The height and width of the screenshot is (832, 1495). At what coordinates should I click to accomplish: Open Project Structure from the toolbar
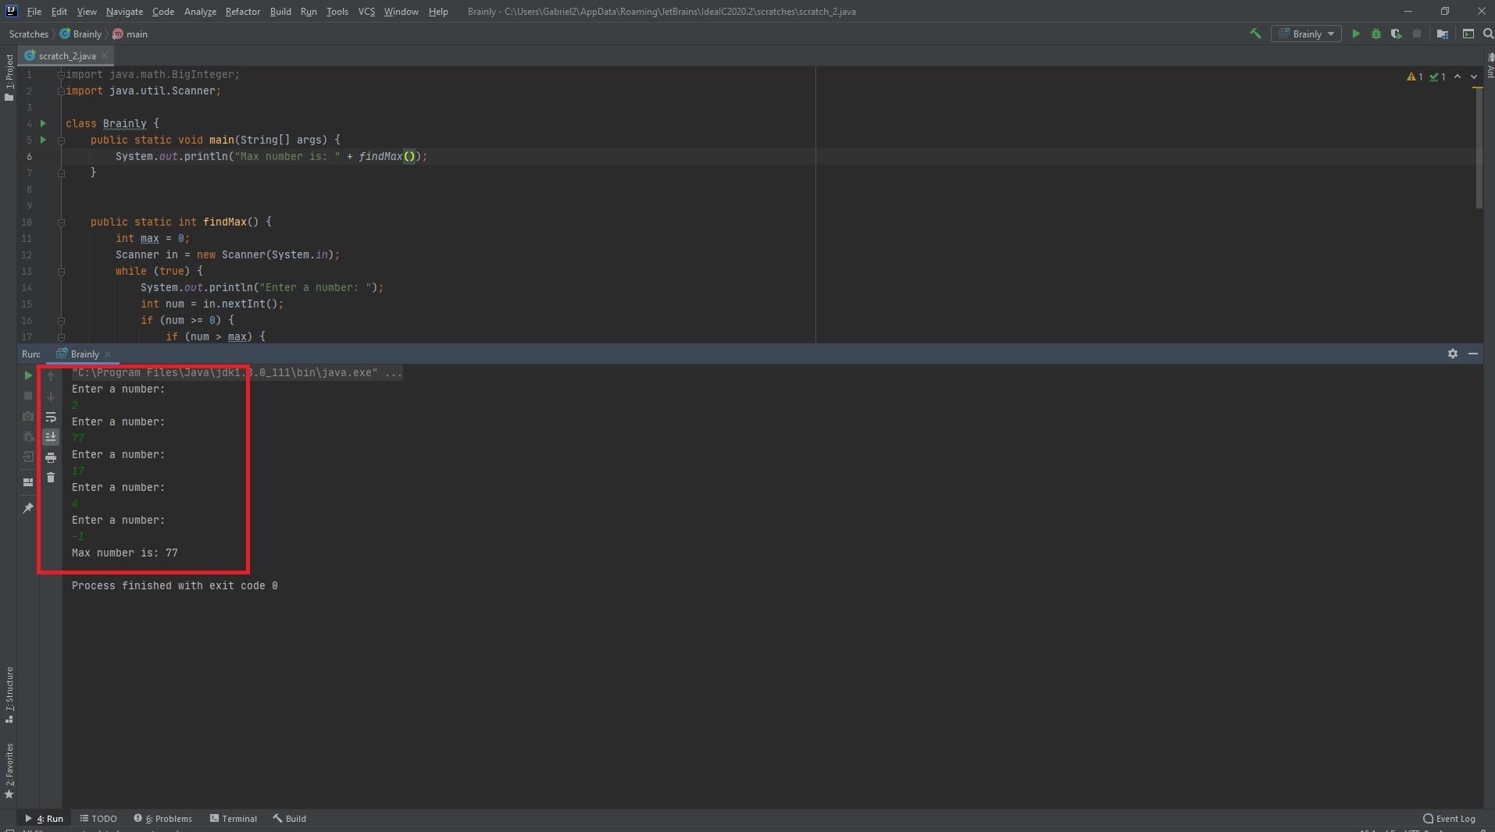point(1442,34)
